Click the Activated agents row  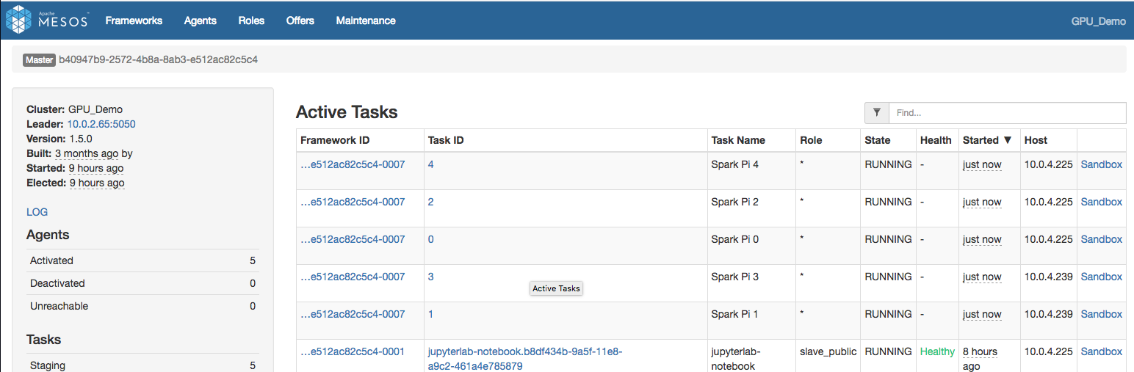[142, 260]
